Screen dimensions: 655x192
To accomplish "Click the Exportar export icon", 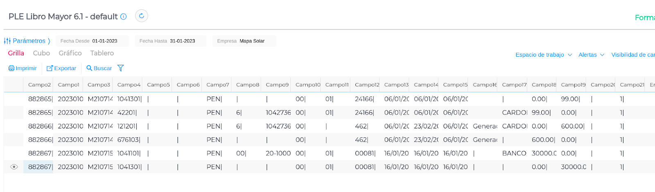I will [50, 68].
